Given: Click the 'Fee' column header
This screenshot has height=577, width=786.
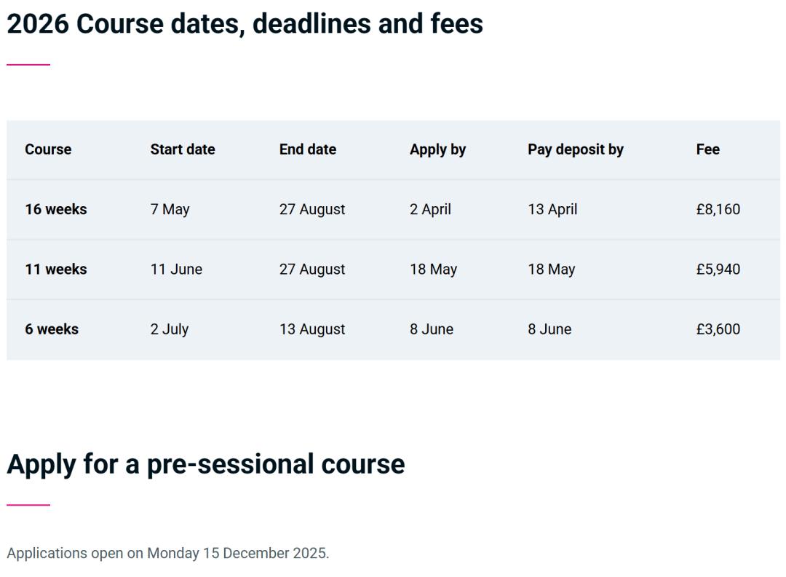Looking at the screenshot, I should pyautogui.click(x=707, y=149).
